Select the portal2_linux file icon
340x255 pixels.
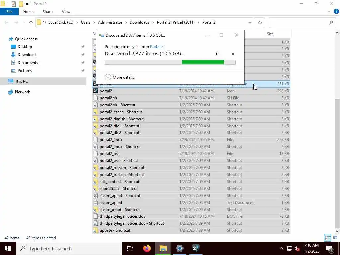tap(95, 140)
